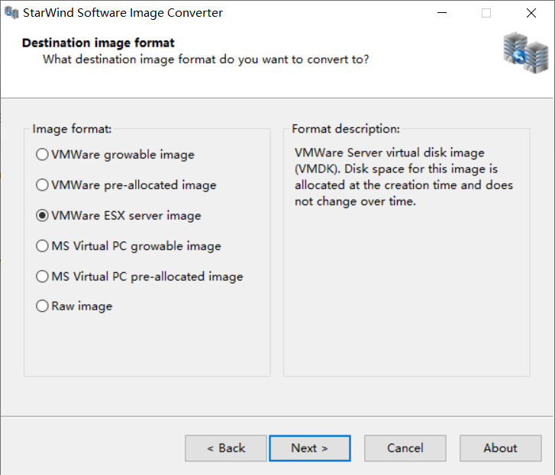Choose VMWare pre-allocated image format

tap(42, 185)
